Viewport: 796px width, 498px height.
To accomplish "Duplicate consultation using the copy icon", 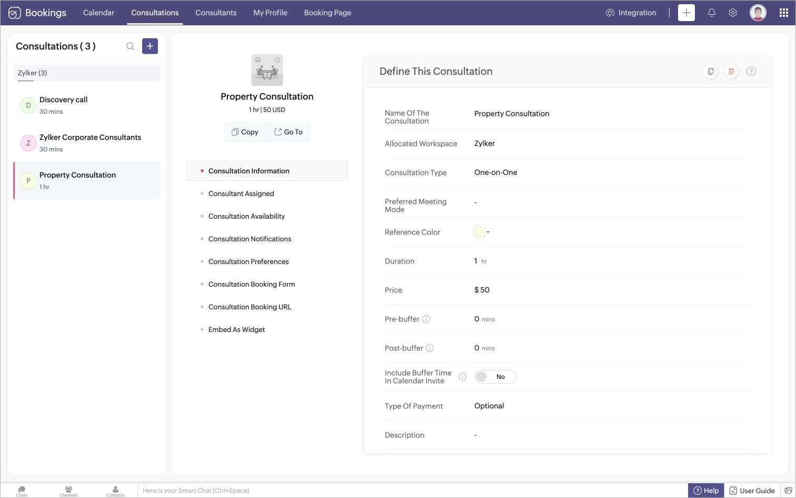I will coord(711,71).
